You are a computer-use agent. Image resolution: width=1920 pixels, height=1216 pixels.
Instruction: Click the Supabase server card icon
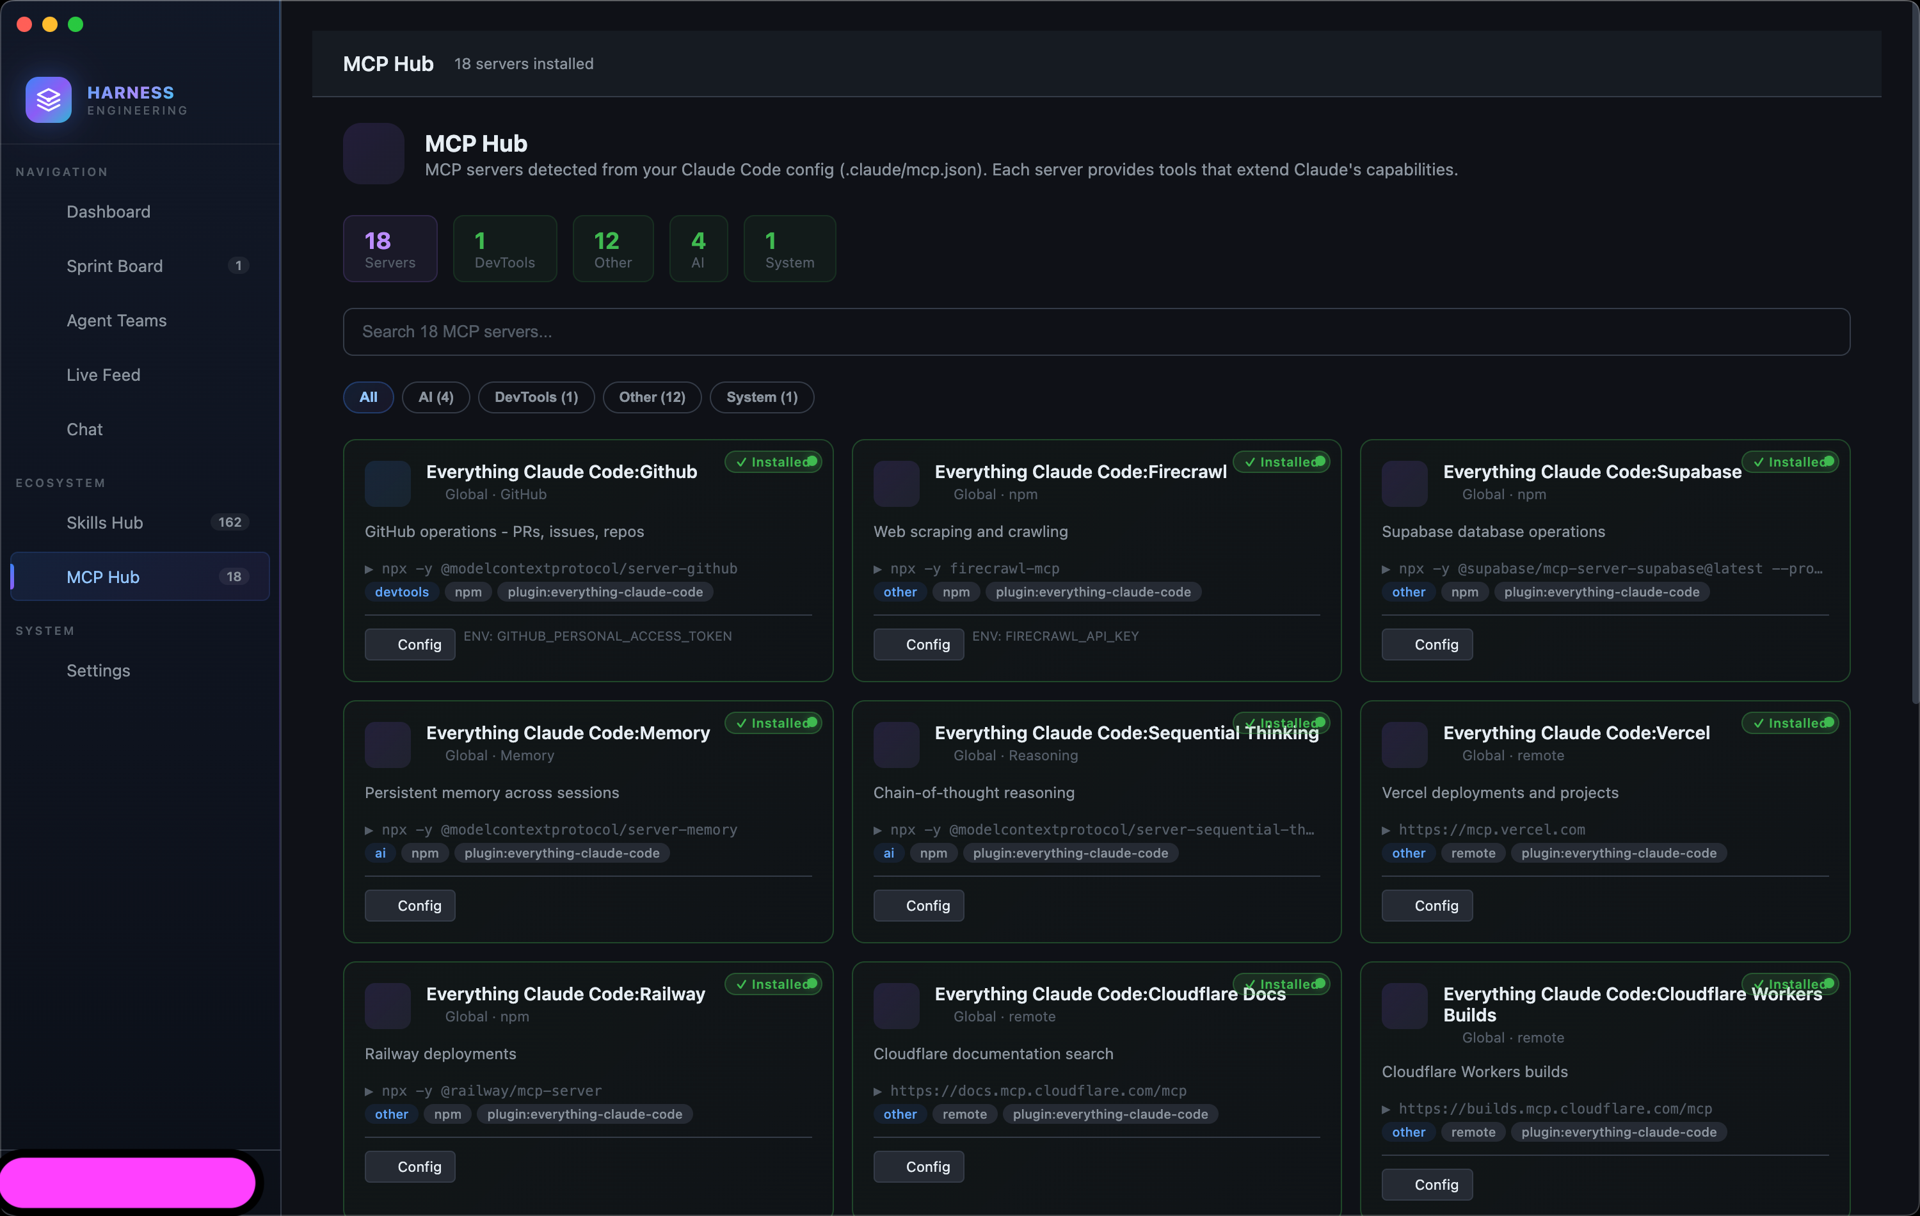coord(1404,483)
